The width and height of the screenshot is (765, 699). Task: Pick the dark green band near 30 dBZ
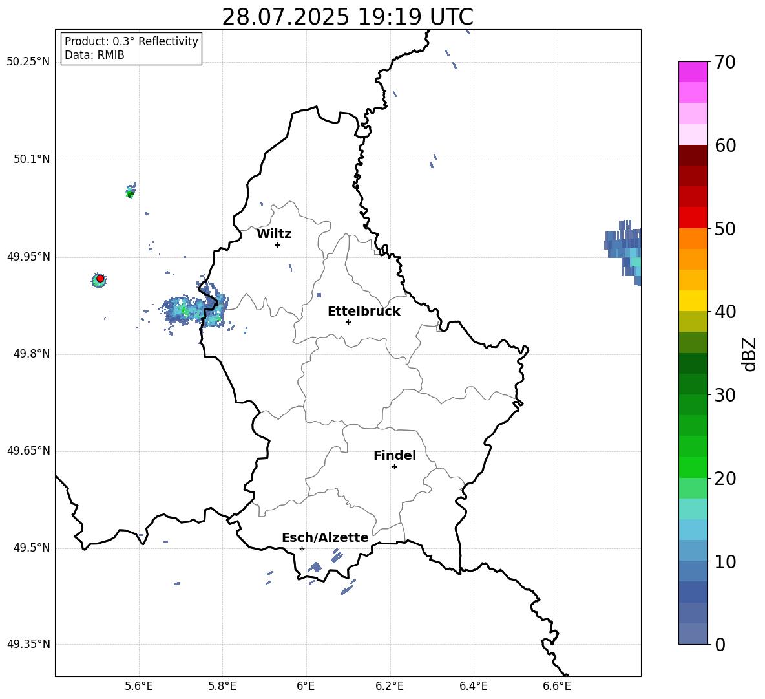tap(693, 384)
